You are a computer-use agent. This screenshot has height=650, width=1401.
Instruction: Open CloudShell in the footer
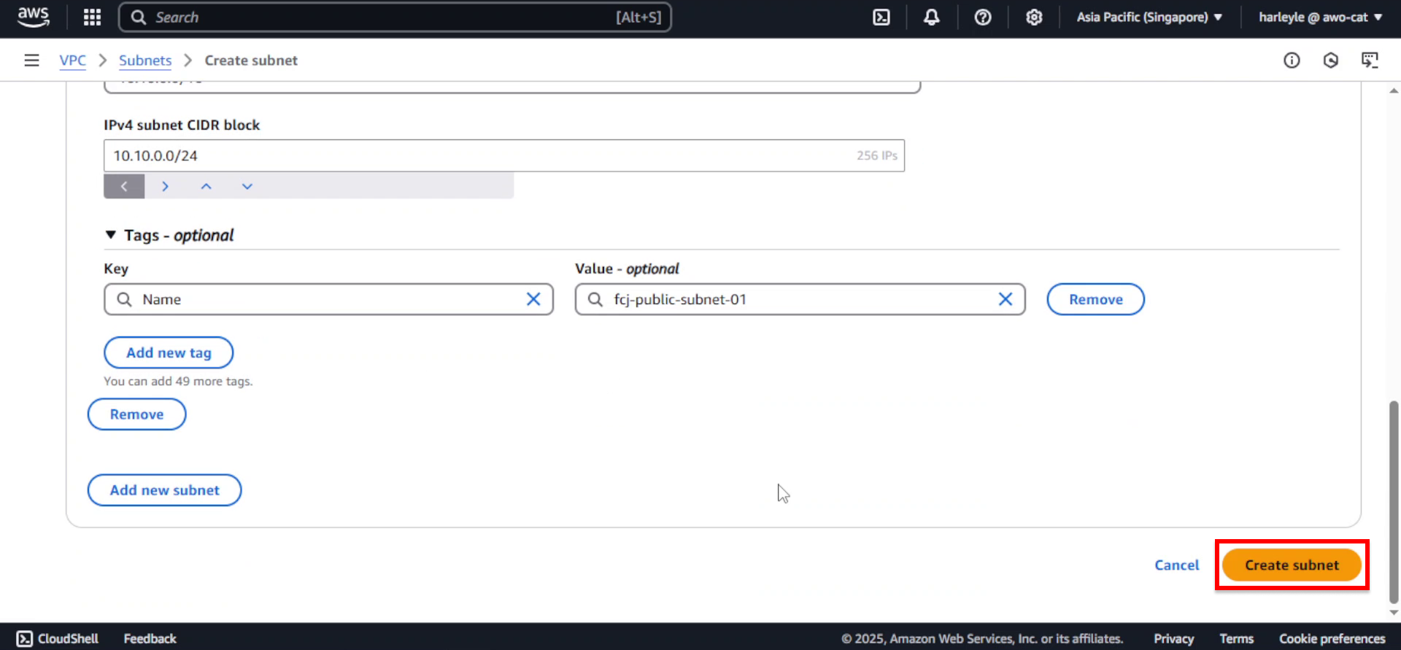[x=57, y=638]
